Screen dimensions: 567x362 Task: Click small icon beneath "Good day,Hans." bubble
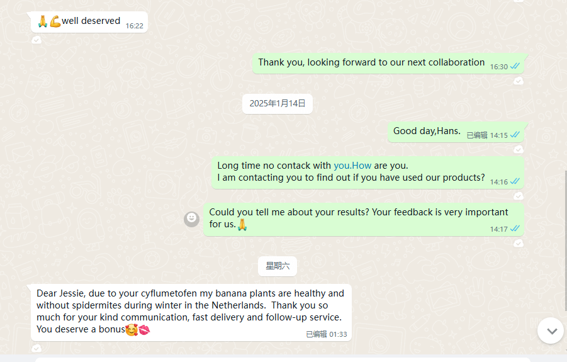[x=518, y=149]
